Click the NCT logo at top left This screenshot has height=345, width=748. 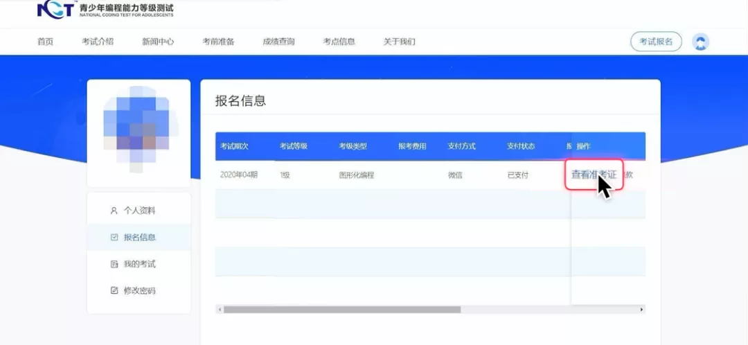click(105, 10)
